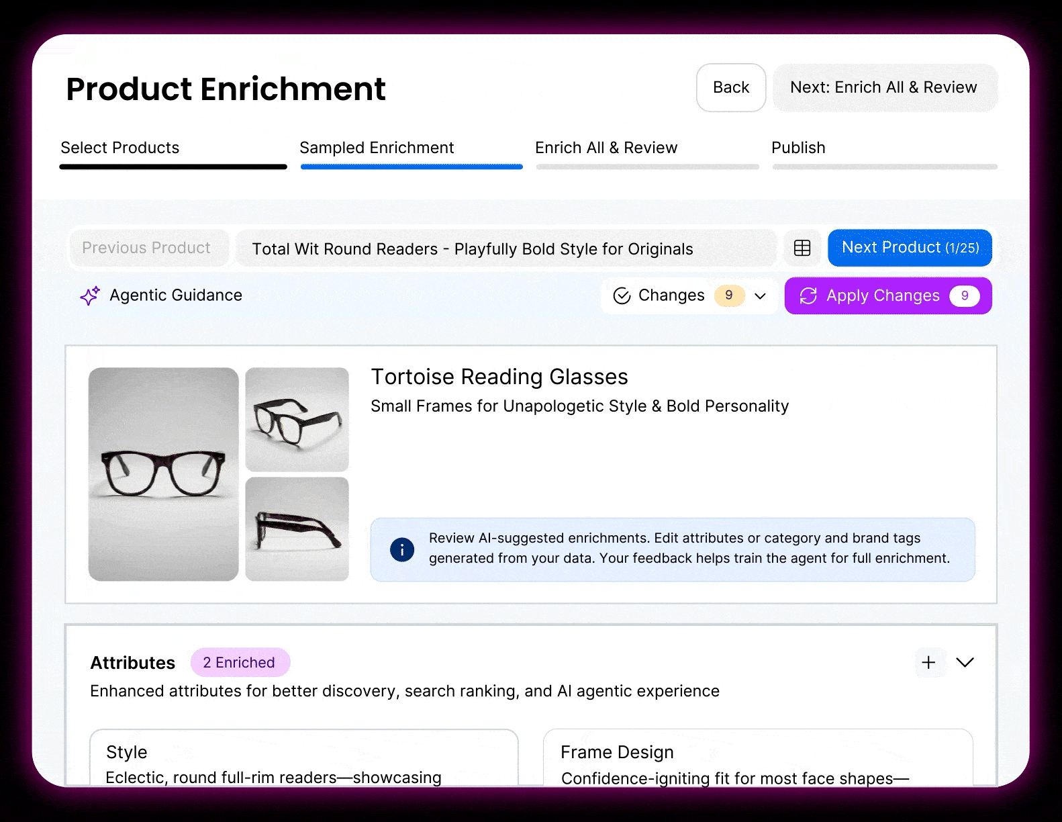Select the main front-view glasses image

pyautogui.click(x=164, y=474)
